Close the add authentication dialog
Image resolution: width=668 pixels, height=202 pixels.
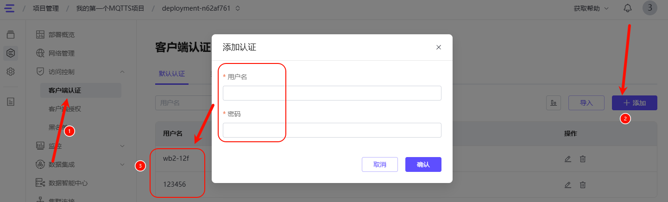pyautogui.click(x=438, y=47)
